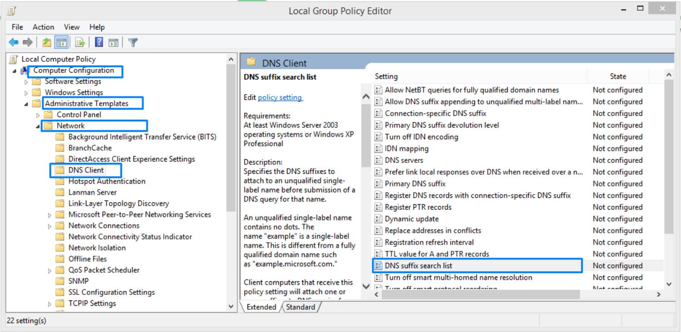Select the Turn off IDN encoding setting
The width and height of the screenshot is (681, 333).
(x=421, y=137)
